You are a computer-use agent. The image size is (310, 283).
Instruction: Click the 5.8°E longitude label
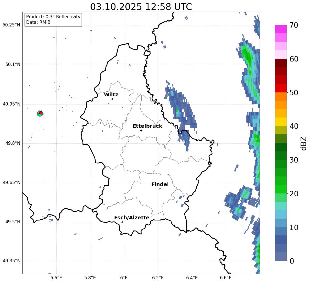pos(90,278)
